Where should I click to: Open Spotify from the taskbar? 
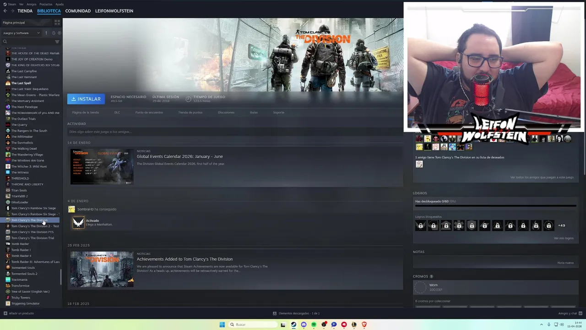(x=314, y=324)
